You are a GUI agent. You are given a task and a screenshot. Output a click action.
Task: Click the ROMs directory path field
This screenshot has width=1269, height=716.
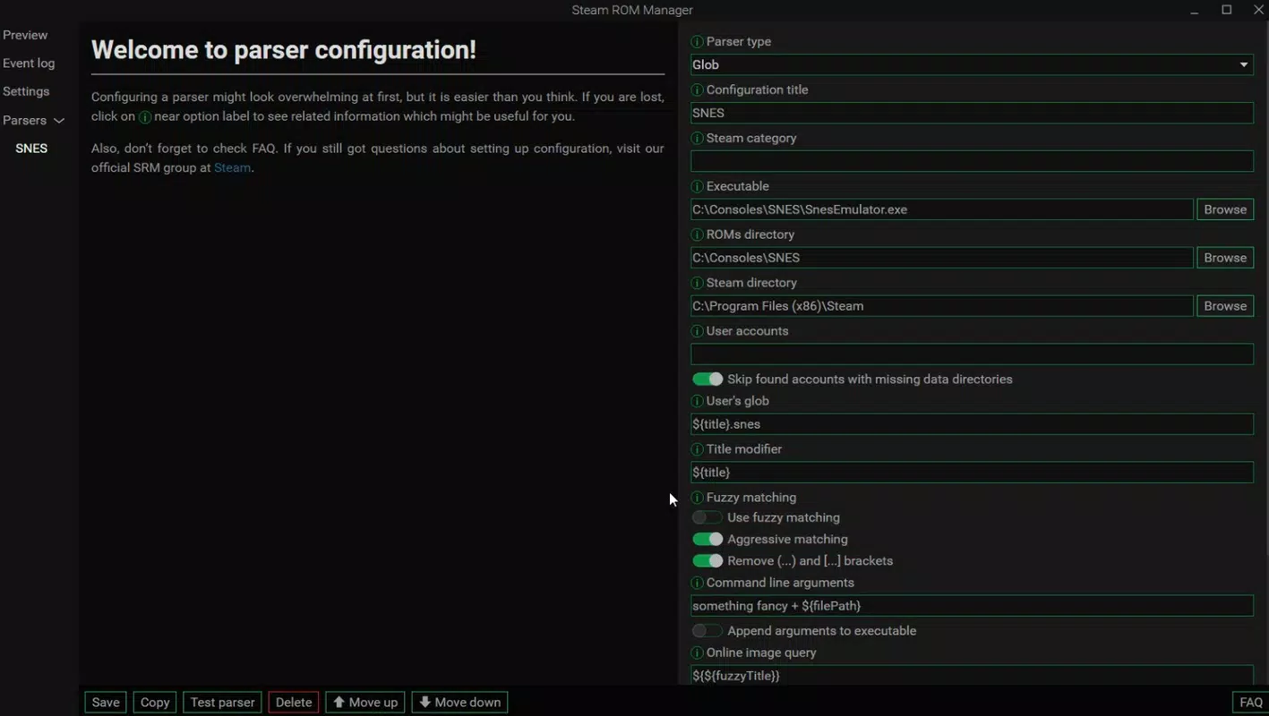tap(942, 258)
